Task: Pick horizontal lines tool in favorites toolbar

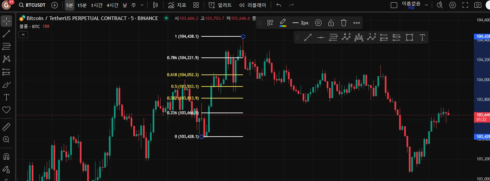Action: (333, 37)
